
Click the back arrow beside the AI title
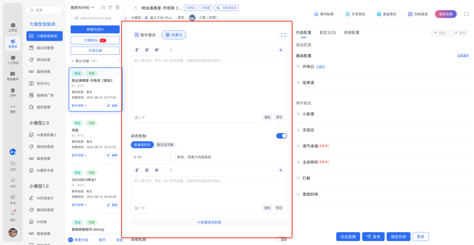(x=136, y=7)
